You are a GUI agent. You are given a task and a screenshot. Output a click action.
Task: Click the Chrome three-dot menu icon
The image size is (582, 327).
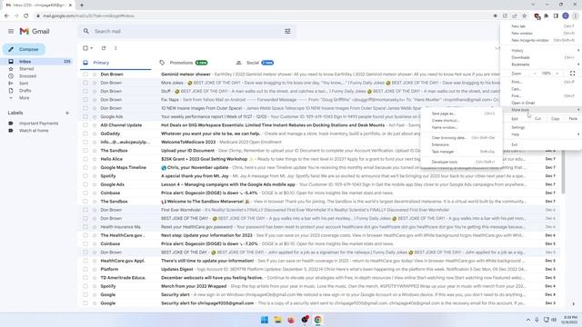click(575, 16)
